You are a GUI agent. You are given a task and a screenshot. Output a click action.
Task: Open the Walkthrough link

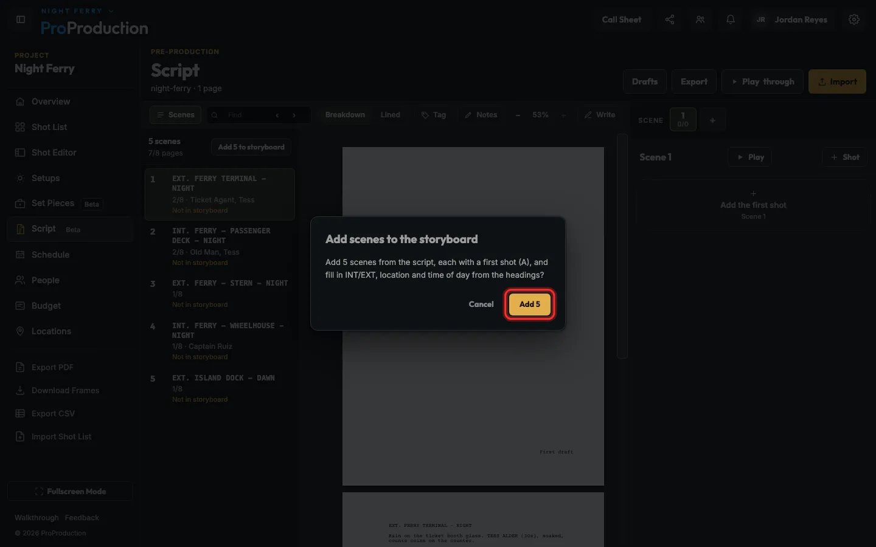tap(36, 518)
